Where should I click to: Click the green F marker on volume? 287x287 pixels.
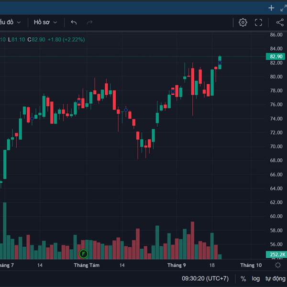(83, 254)
